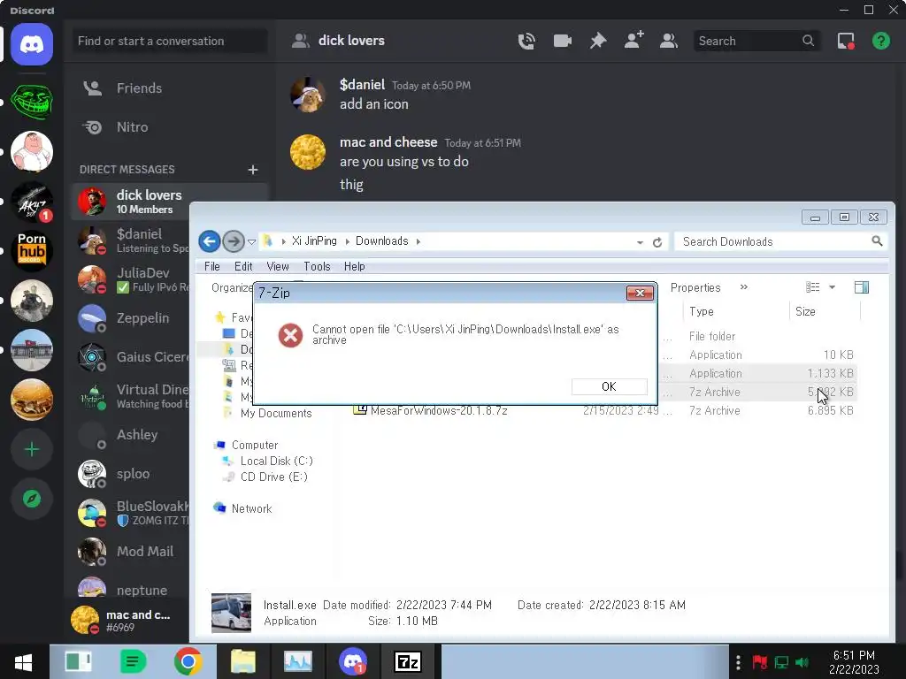Show hidden tray icons overflow dots
The height and width of the screenshot is (679, 906).
tap(738, 662)
